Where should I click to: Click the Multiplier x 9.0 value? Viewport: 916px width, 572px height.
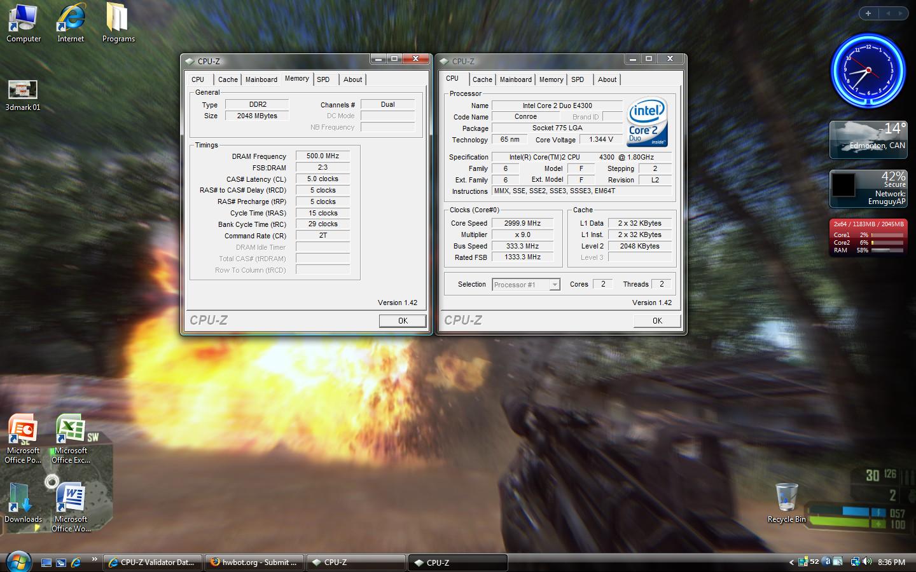(522, 235)
